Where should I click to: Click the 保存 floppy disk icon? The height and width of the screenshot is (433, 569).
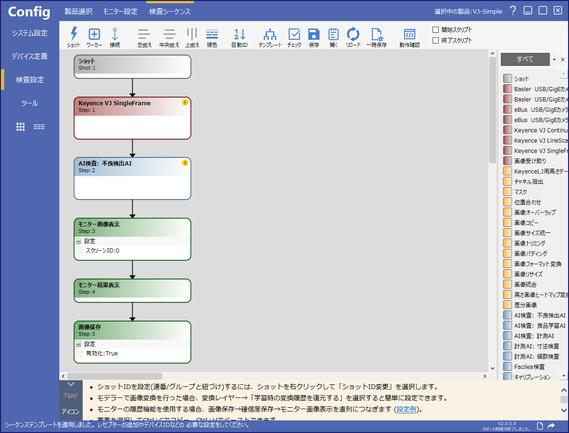point(313,34)
